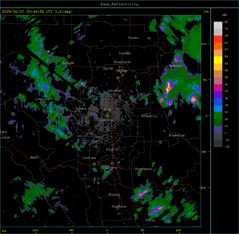This screenshot has width=239, height=234.
Task: Click the Airdrie city label
Action: (x=112, y=149)
